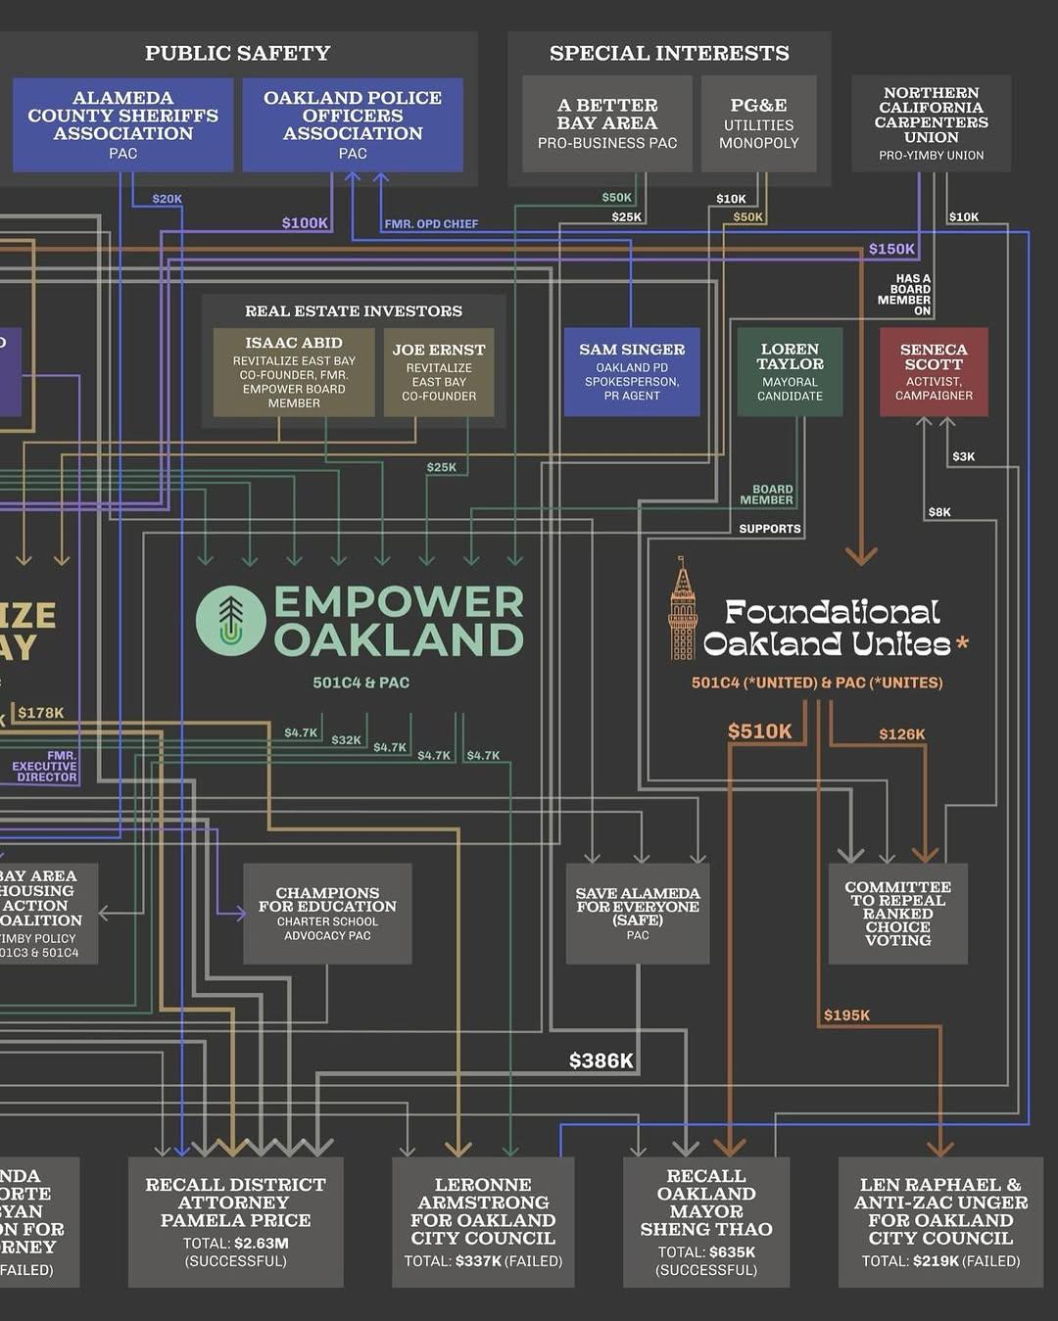Click the $32K amount label
Screen dimensions: 1058x1321
[346, 740]
